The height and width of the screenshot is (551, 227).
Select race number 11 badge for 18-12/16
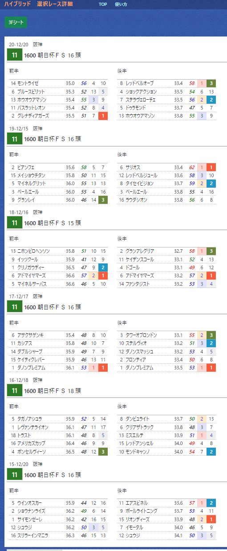tap(15, 223)
